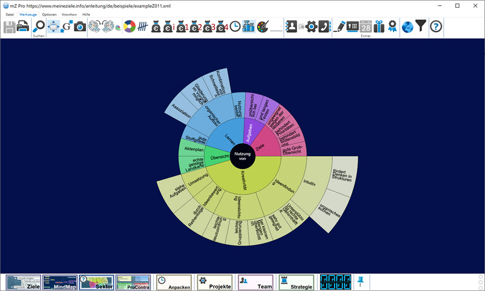Click the calendar icon showing 28
The width and height of the screenshot is (485, 291).
(x=366, y=26)
